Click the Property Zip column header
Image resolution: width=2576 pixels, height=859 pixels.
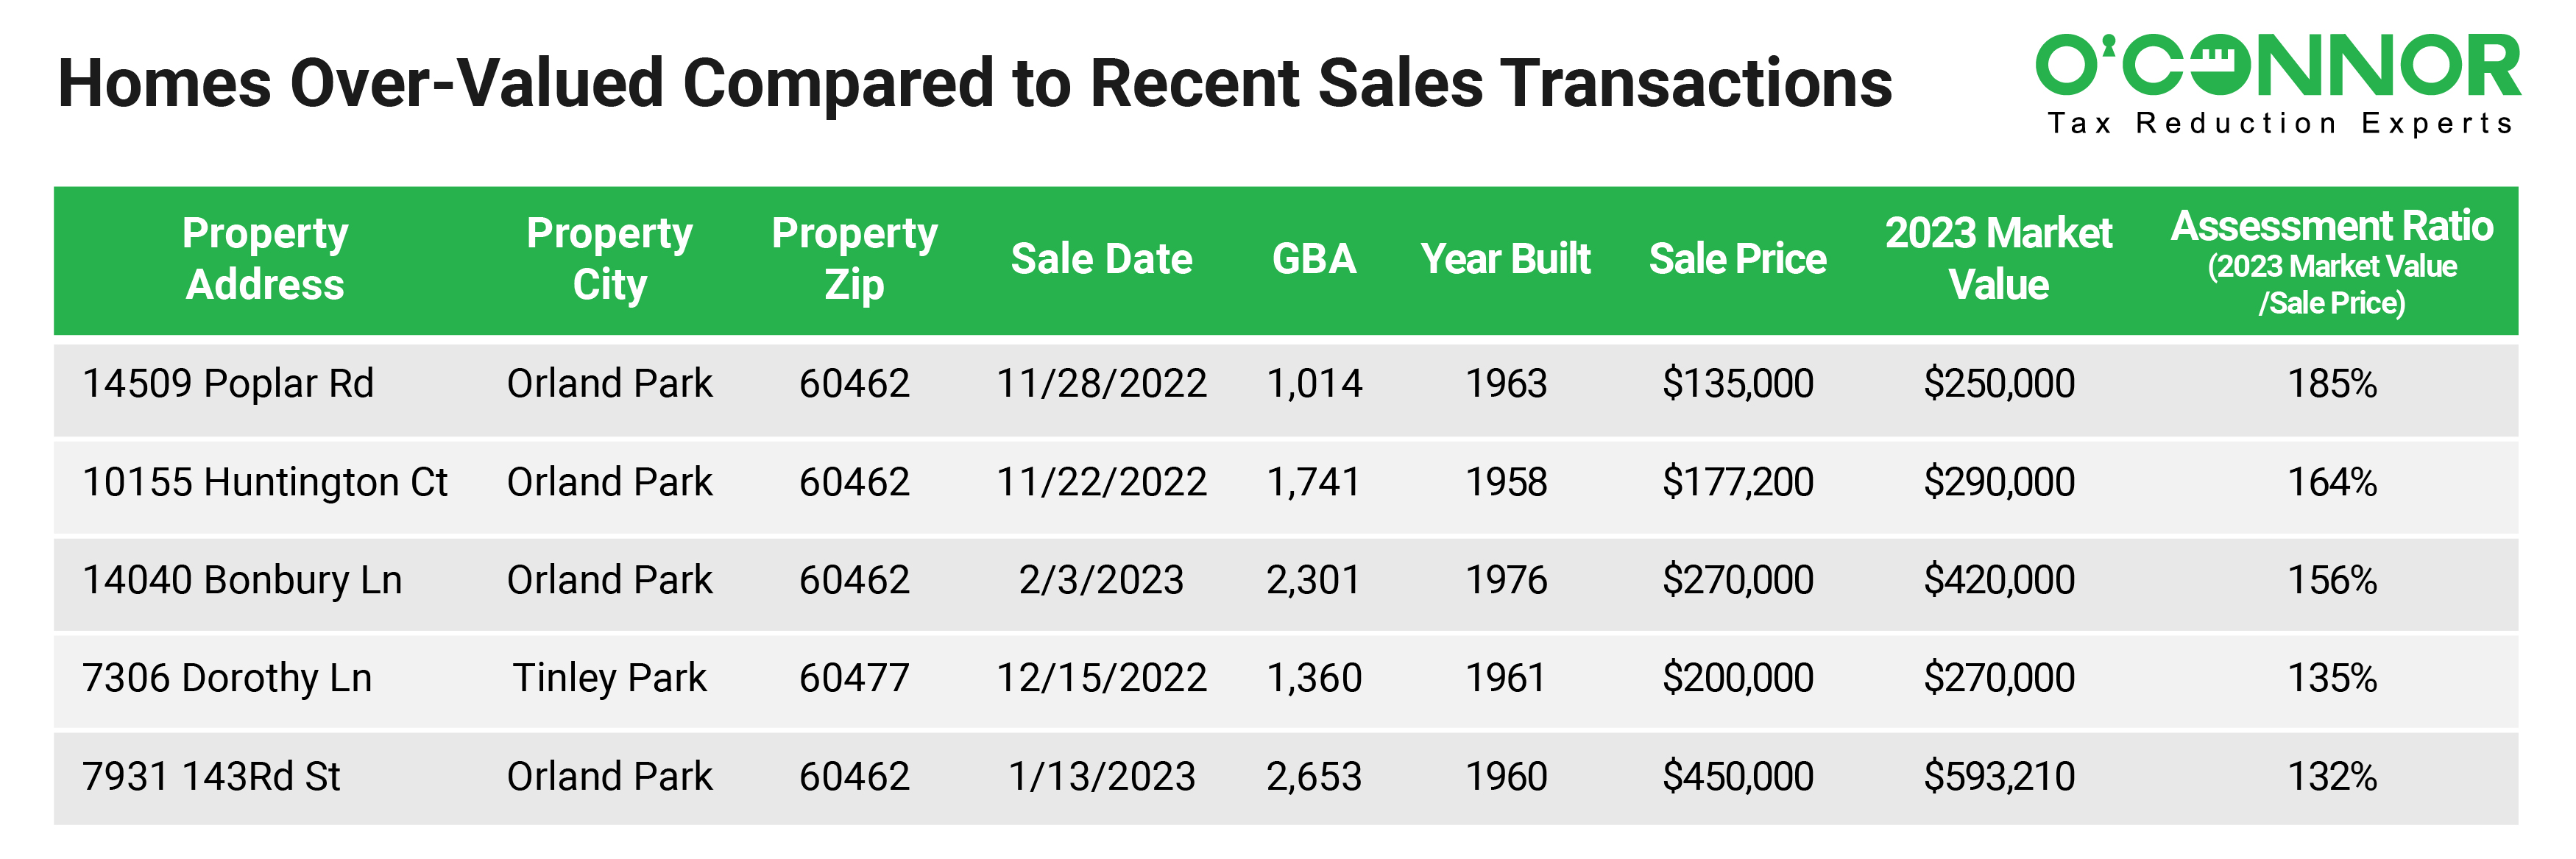click(854, 259)
